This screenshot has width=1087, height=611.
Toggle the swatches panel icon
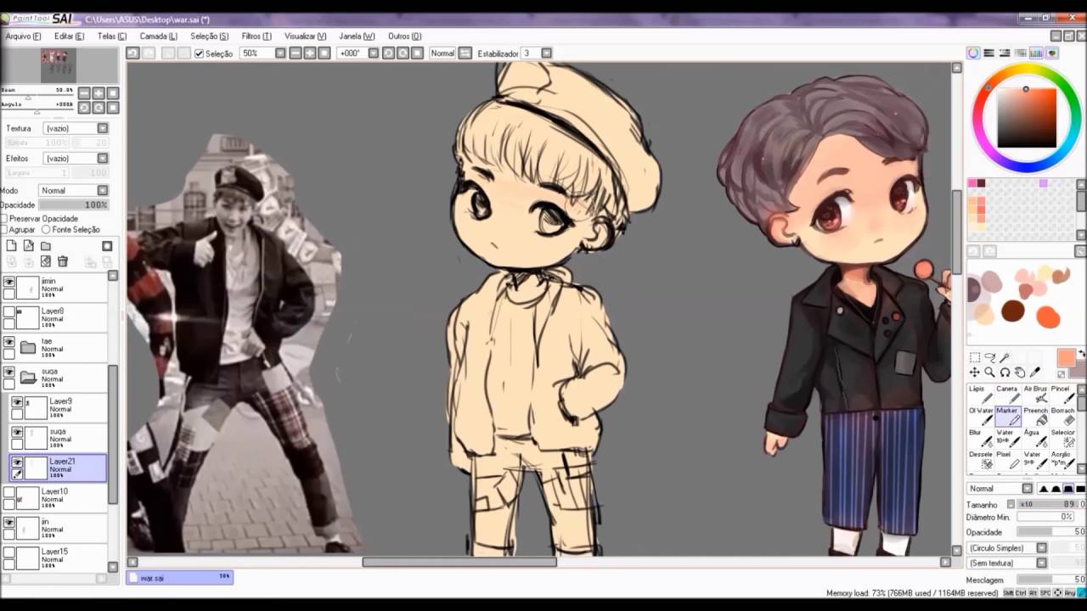click(1036, 53)
